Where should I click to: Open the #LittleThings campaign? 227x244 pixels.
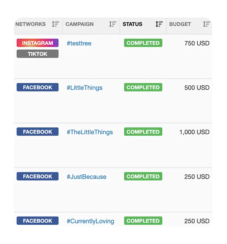85,88
